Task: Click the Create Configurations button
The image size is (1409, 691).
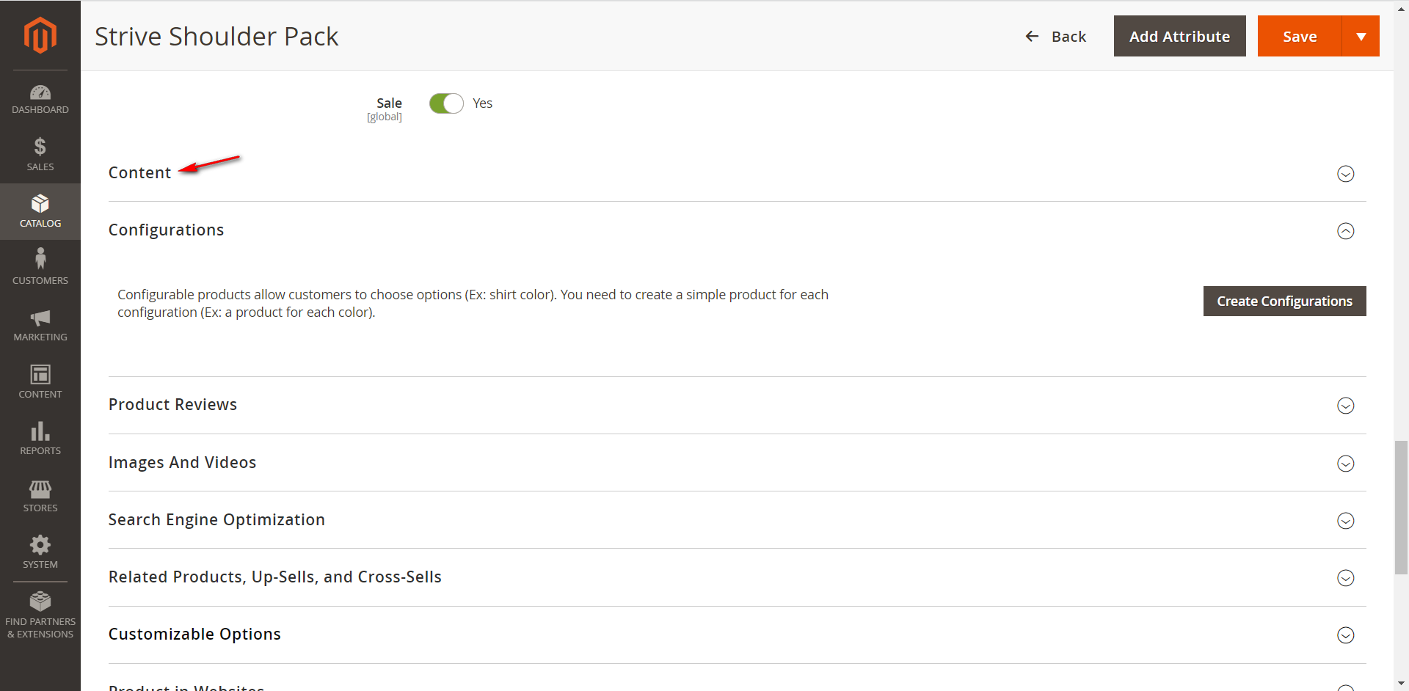Action: [1284, 301]
